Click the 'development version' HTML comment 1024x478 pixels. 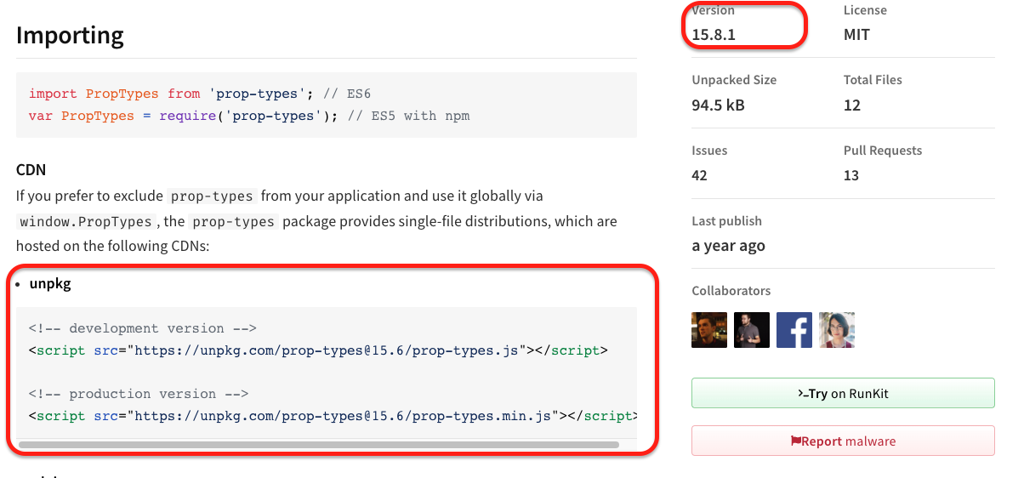coord(143,328)
